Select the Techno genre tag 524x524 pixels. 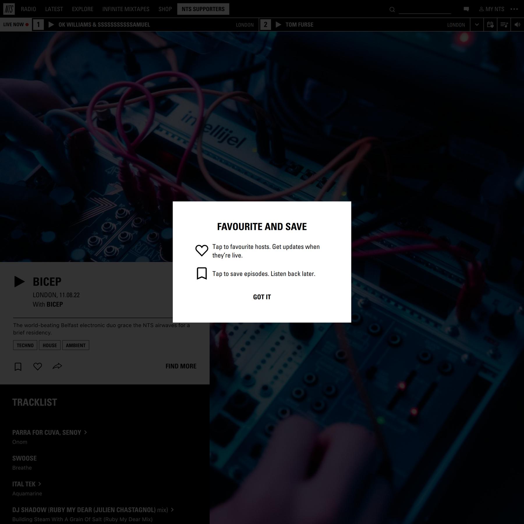[x=25, y=345]
